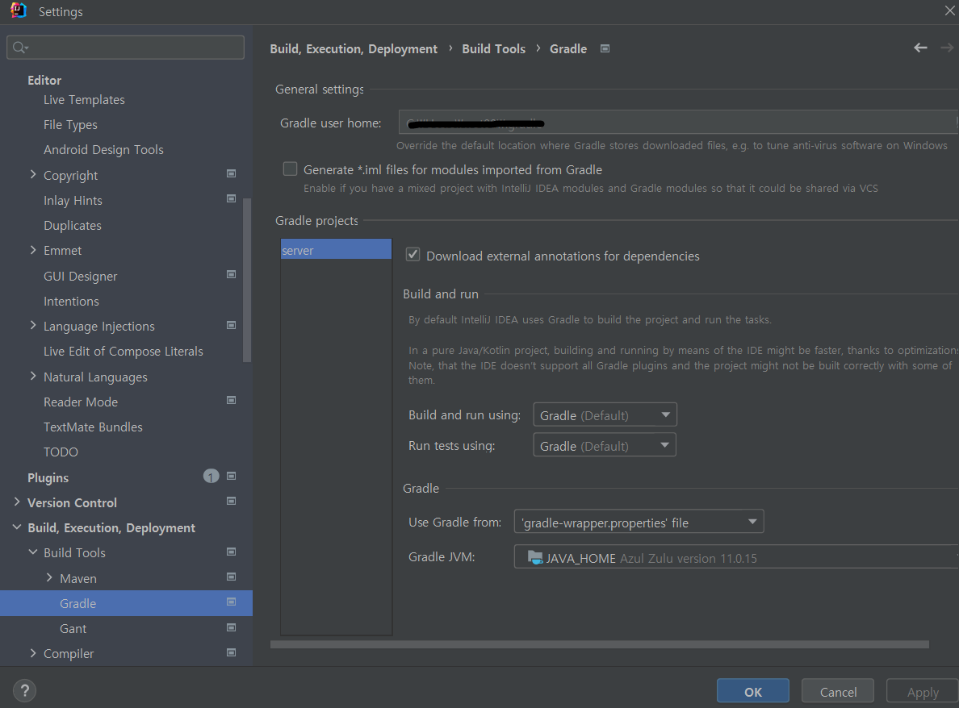Screen dimensions: 959x708
Task: Click the project-level icon beside Maven
Action: pyautogui.click(x=231, y=577)
